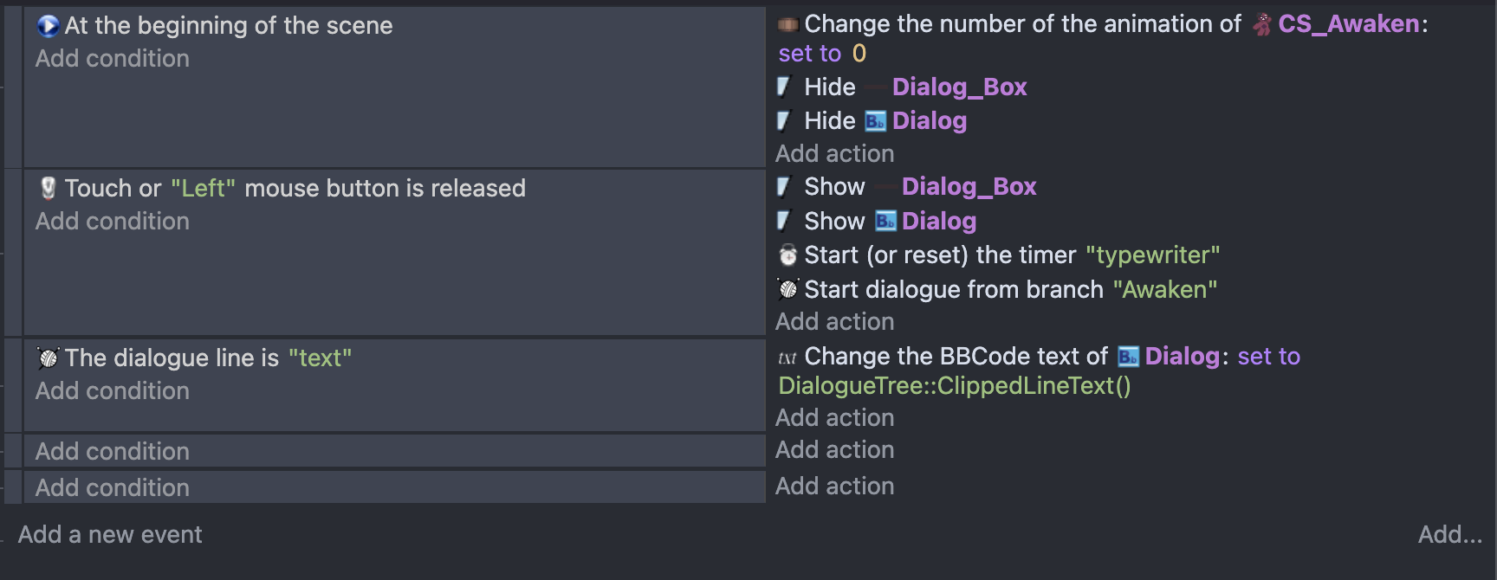Click the yarn icon beside "The dialogue line is"
Image resolution: width=1497 pixels, height=580 pixels.
click(49, 358)
